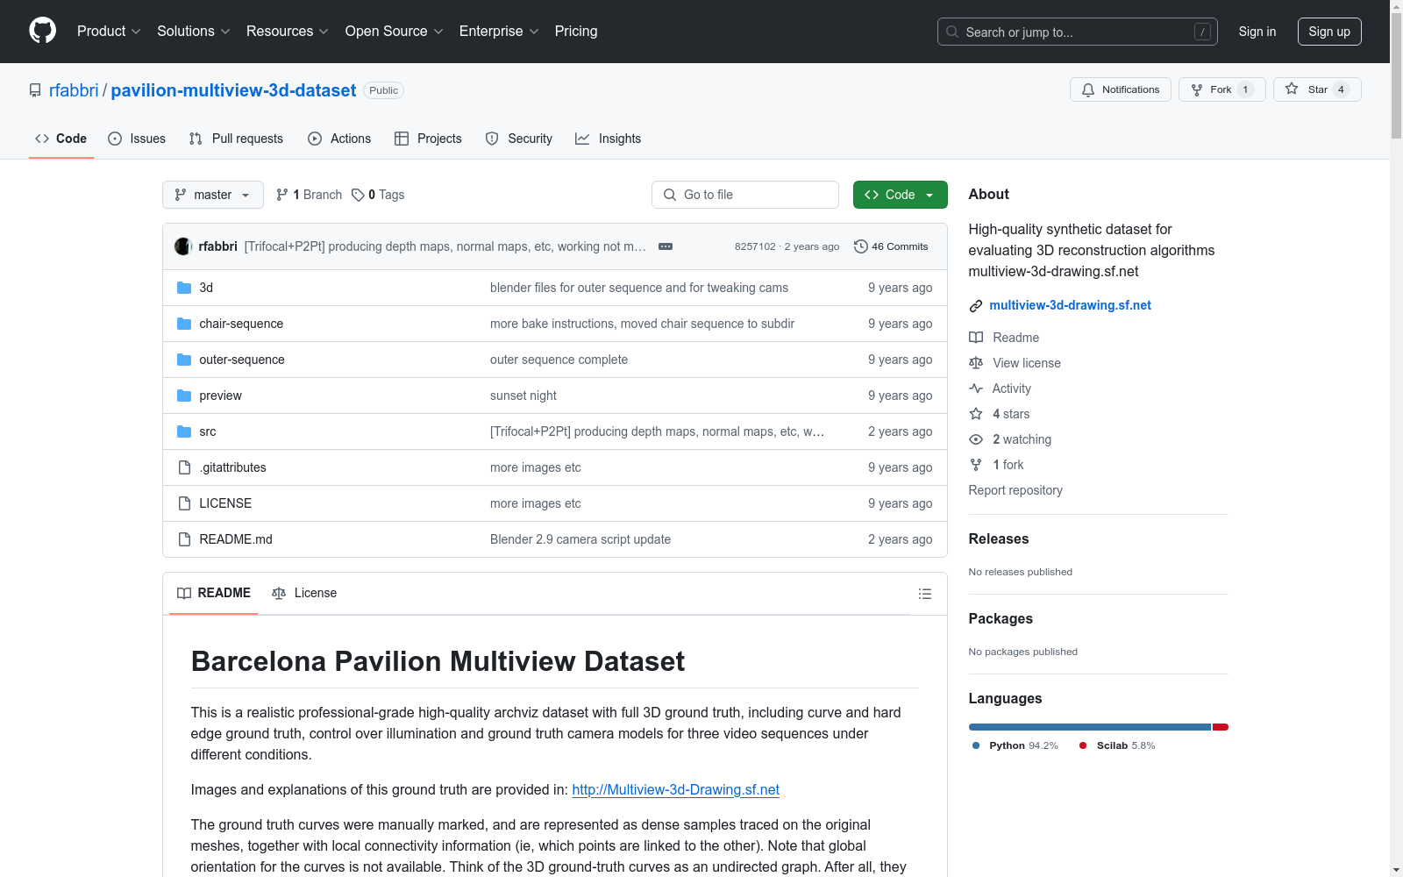Viewport: 1403px width, 877px height.
Task: Expand the Solutions menu
Action: coord(194,31)
